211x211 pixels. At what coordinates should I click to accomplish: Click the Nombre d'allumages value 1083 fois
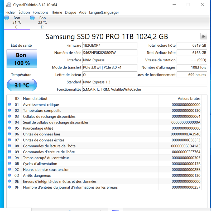(x=192, y=67)
